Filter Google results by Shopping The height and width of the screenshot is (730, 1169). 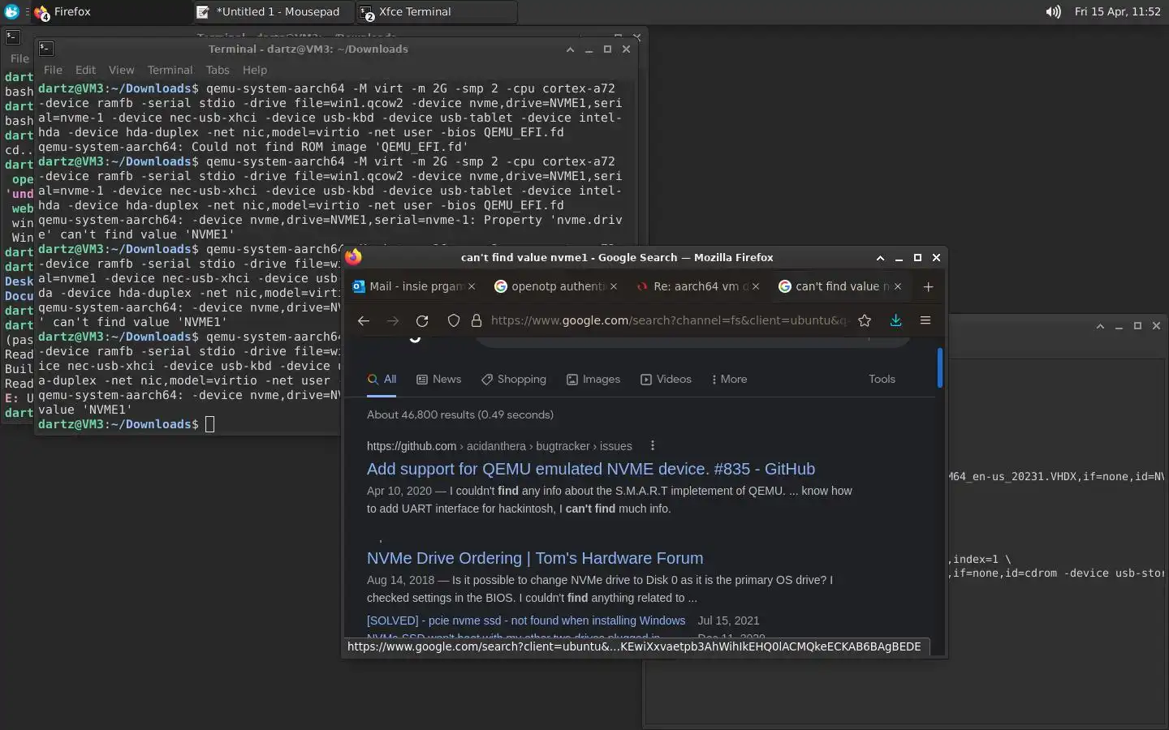click(513, 379)
